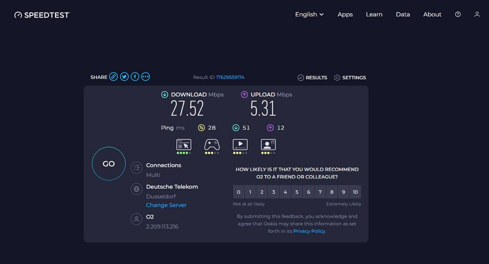Open the help question mark icon

(x=458, y=14)
